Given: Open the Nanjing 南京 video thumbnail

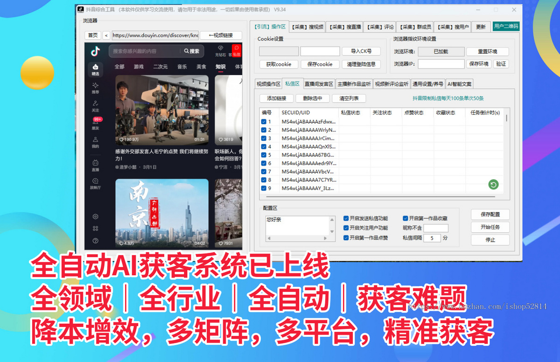Looking at the screenshot, I should [162, 213].
